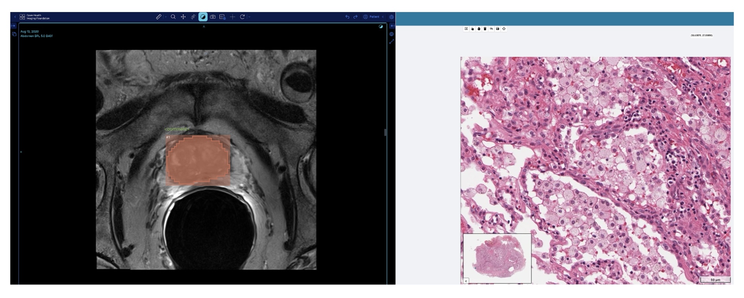Click the slide overview thumbnail

click(x=497, y=258)
